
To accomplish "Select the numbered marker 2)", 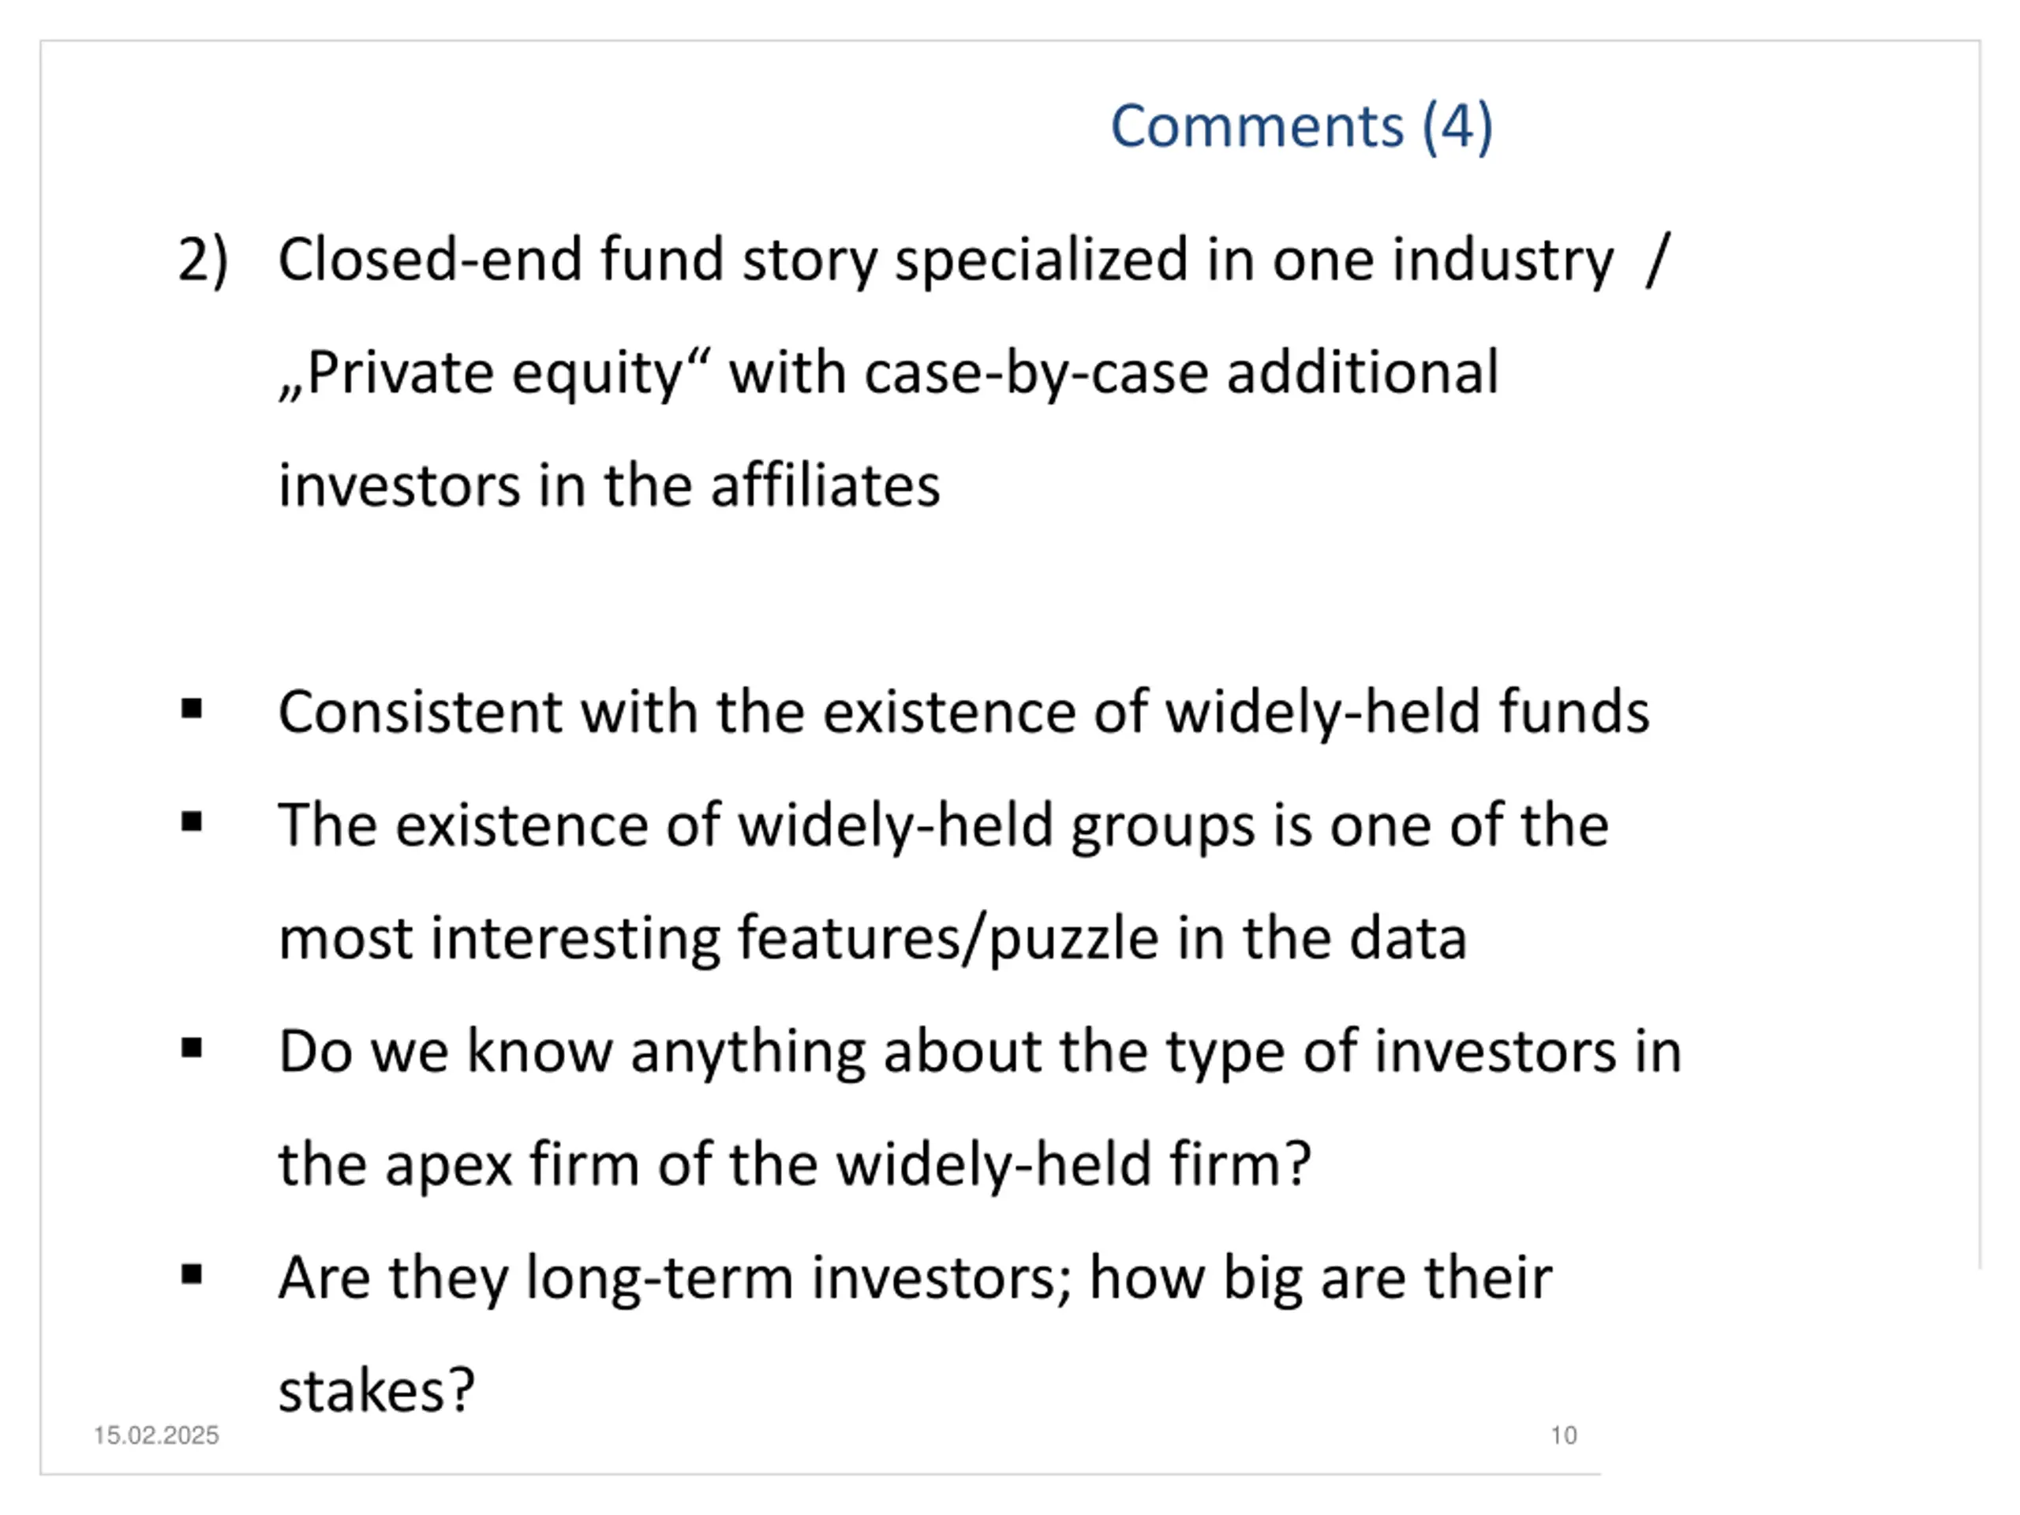I will pyautogui.click(x=203, y=261).
